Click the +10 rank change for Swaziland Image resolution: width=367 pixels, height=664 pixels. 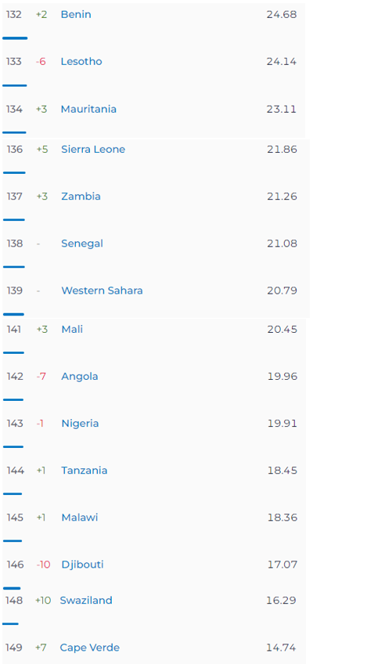click(x=43, y=601)
